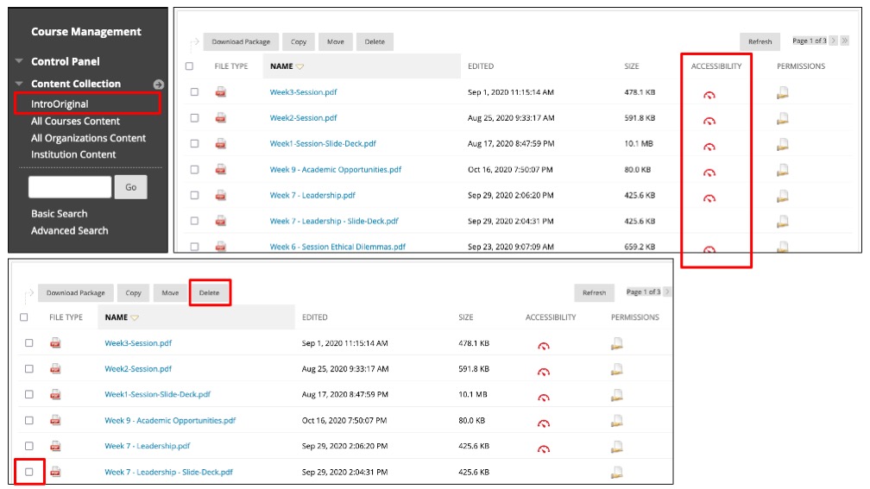Open permissions icon for Week2-Session.pdf in top list
This screenshot has height=489, width=870.
pos(783,118)
